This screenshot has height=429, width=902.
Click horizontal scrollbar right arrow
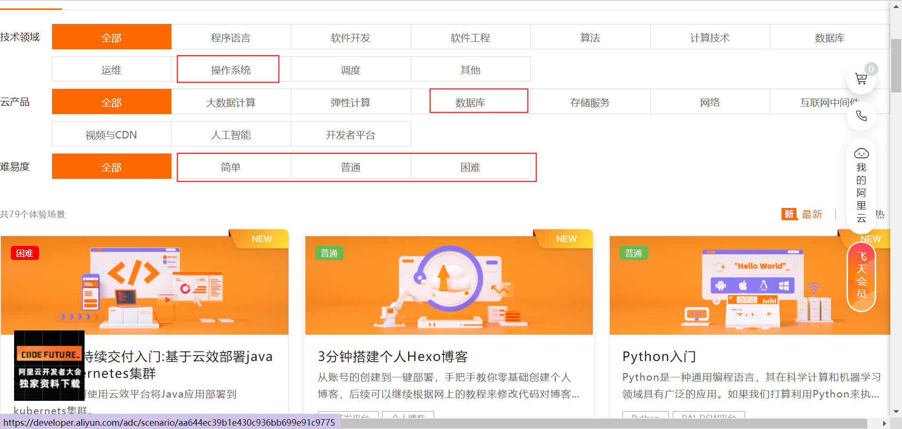pyautogui.click(x=885, y=423)
